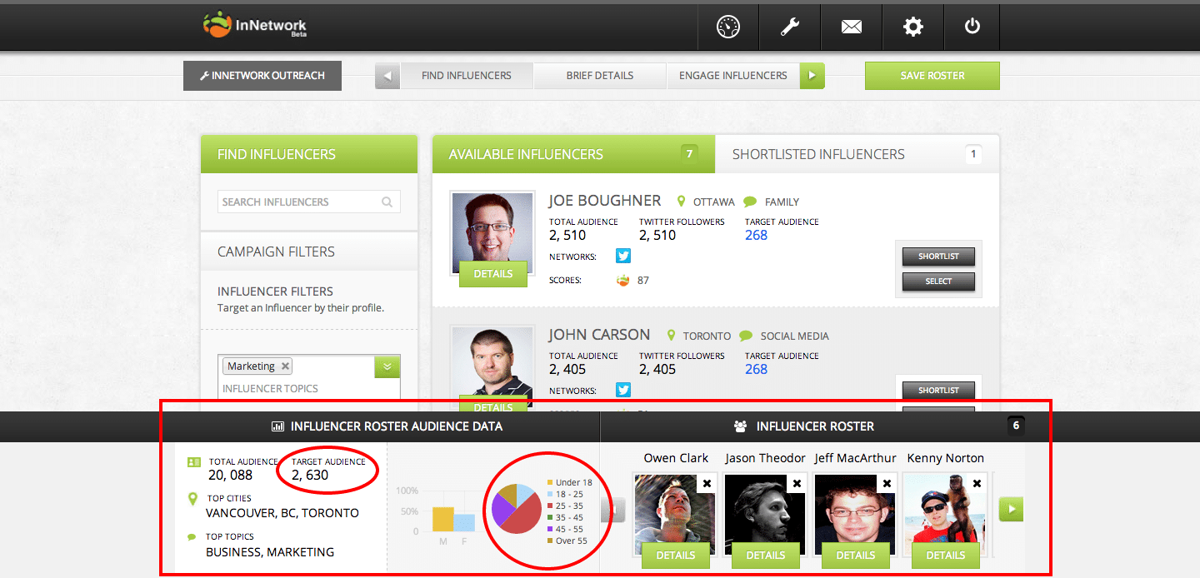Open the mail envelope icon
The height and width of the screenshot is (578, 1200).
click(x=852, y=27)
